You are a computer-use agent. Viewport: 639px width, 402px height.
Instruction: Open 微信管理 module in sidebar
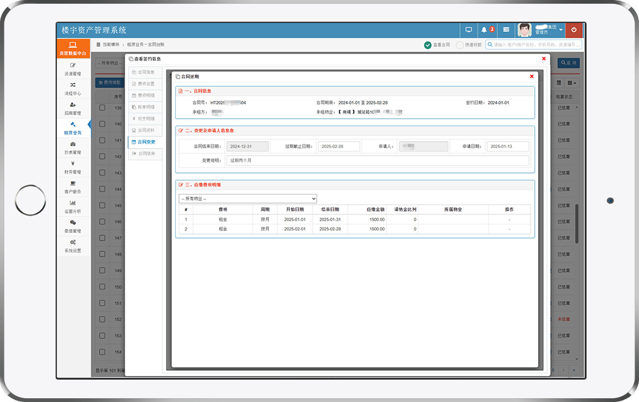73,227
